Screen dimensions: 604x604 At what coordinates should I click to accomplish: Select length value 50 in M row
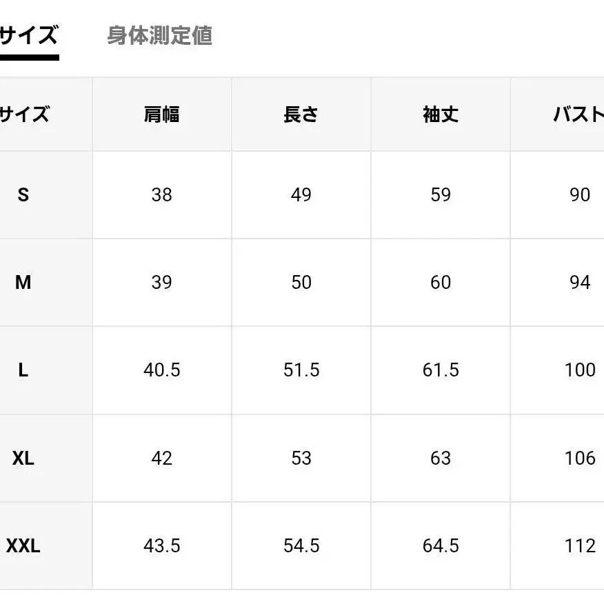pos(301,283)
